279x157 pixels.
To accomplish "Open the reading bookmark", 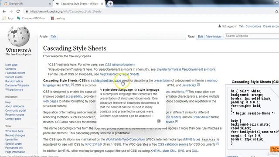I will (58, 18).
